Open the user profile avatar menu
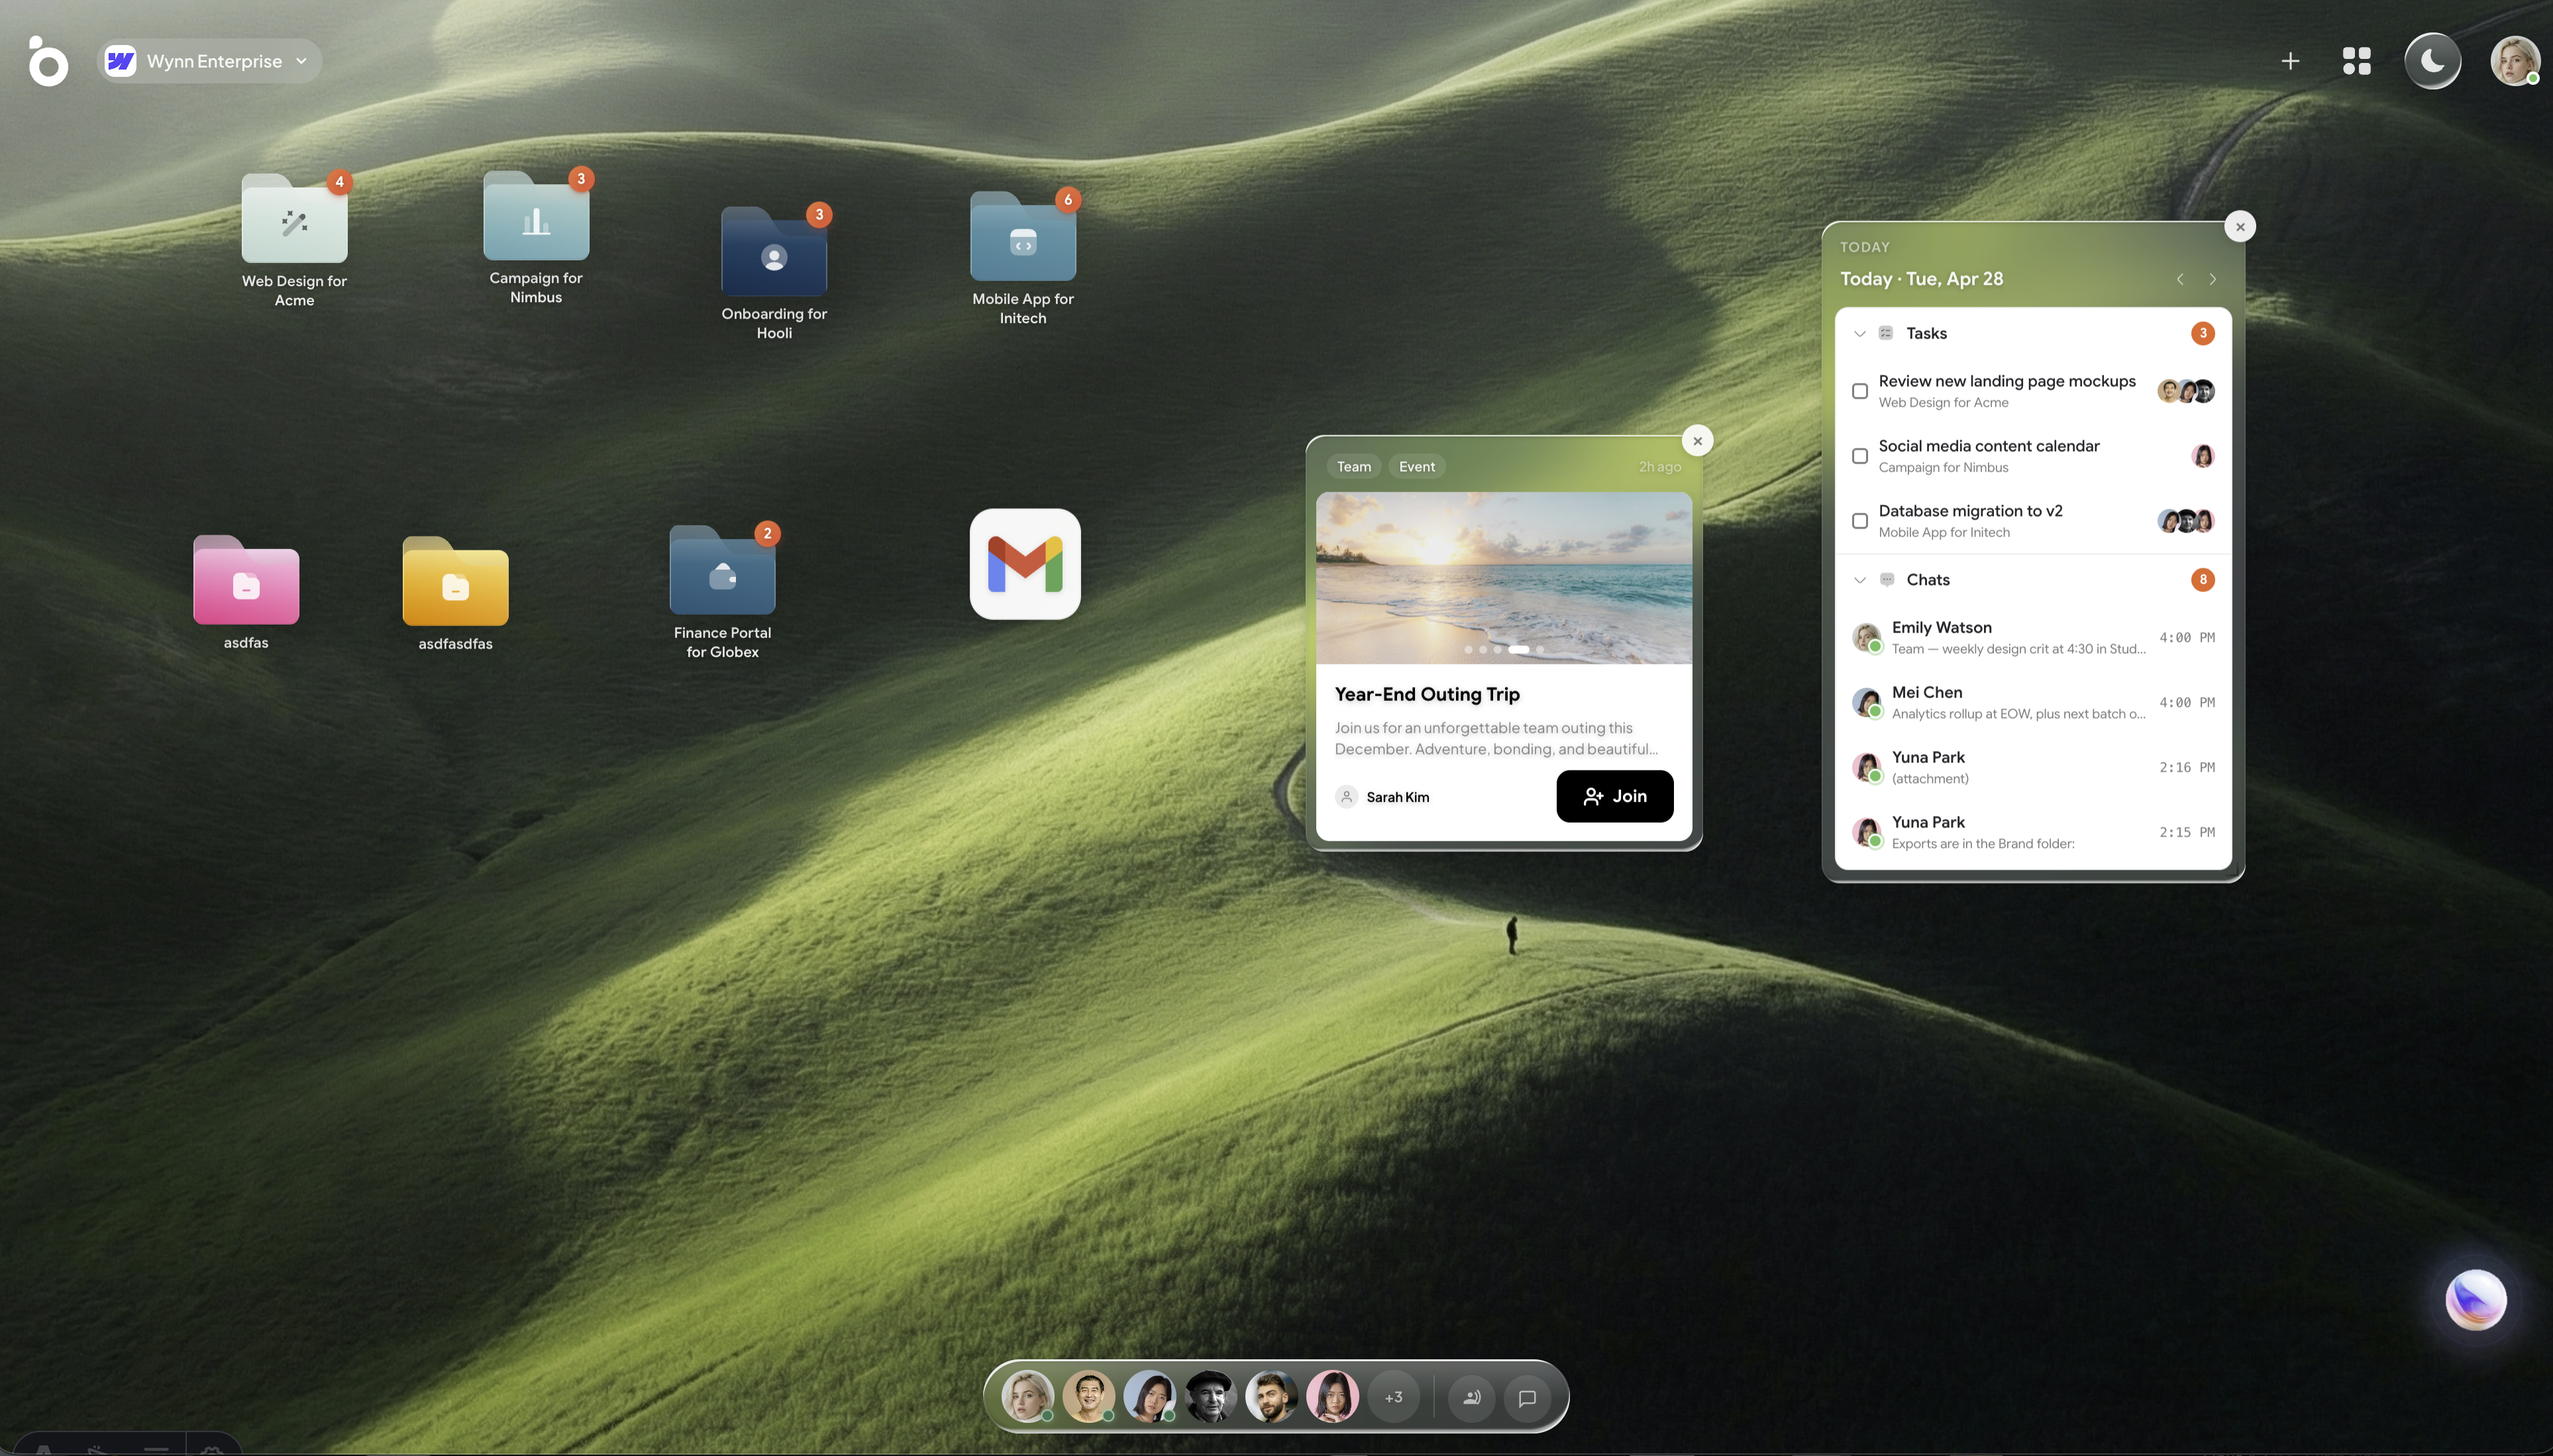Image resolution: width=2553 pixels, height=1456 pixels. tap(2514, 61)
